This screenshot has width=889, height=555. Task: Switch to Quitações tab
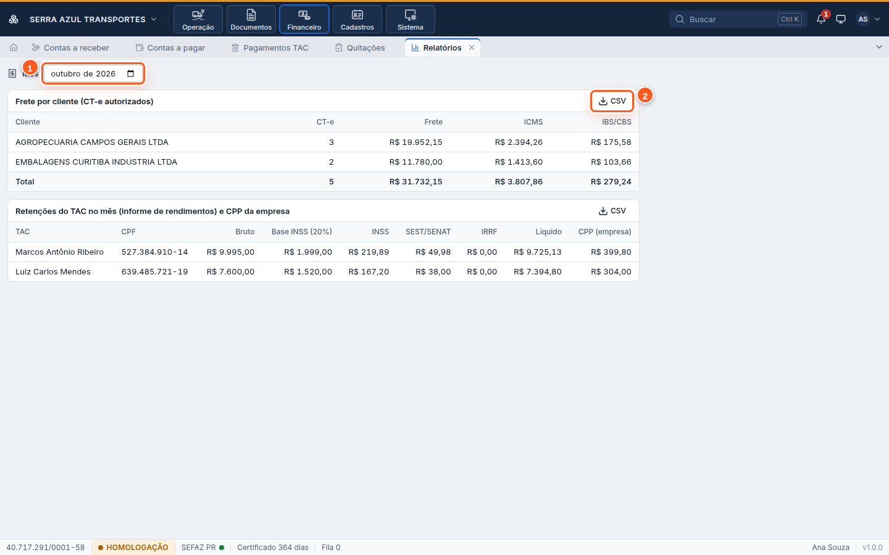pyautogui.click(x=360, y=47)
